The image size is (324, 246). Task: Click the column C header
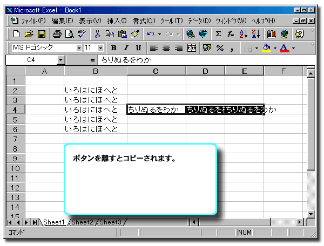156,71
